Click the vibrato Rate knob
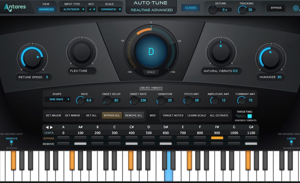Screen dimensions: 300x183 pos(80,100)
